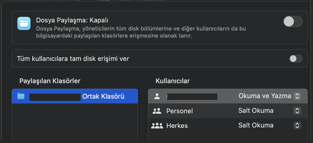This screenshot has height=143, width=313.
Task: Click the Kullanıcılar section header
Action: tap(173, 81)
